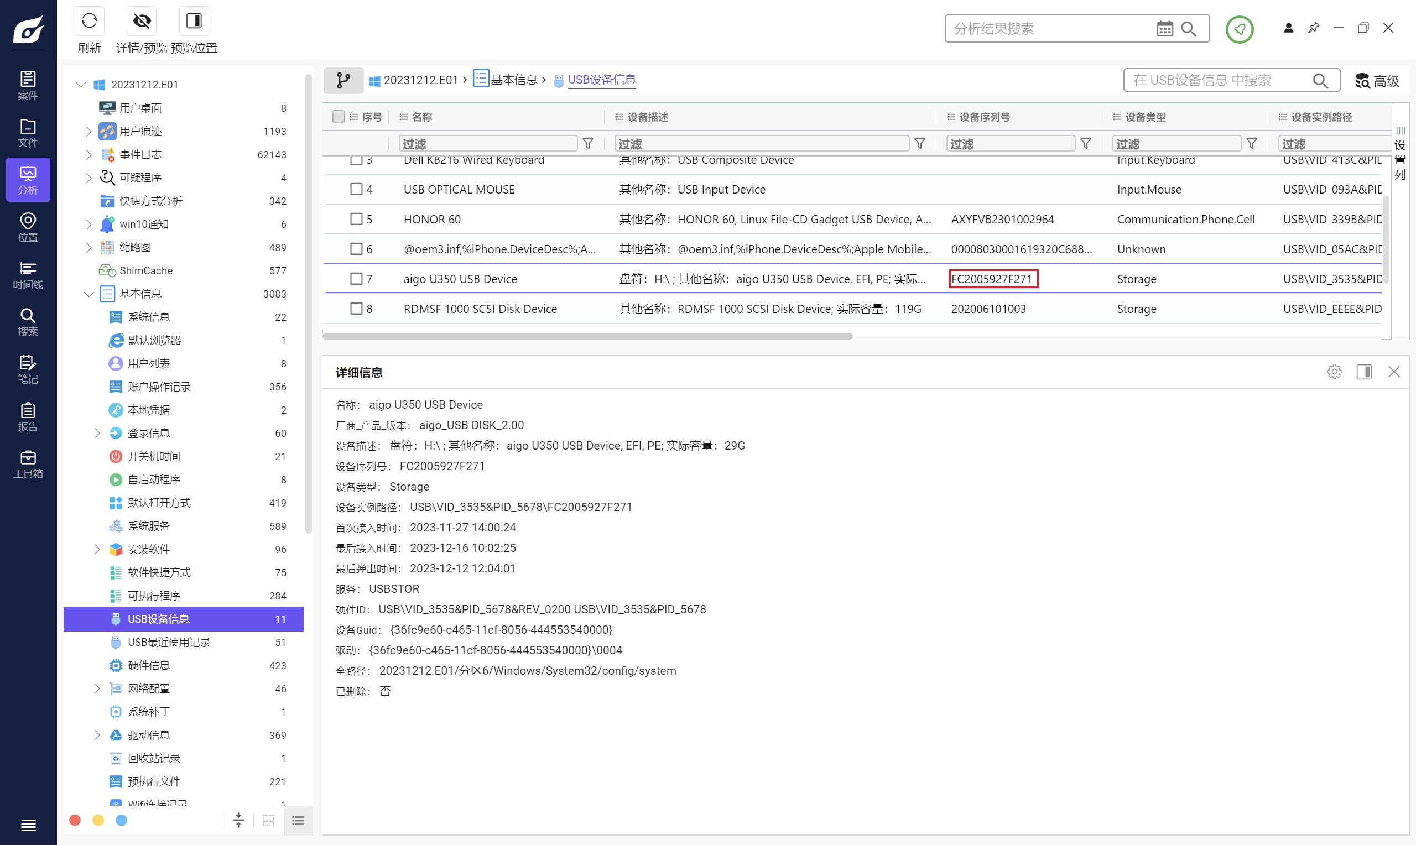Click the yellow color tag dot

click(x=98, y=820)
